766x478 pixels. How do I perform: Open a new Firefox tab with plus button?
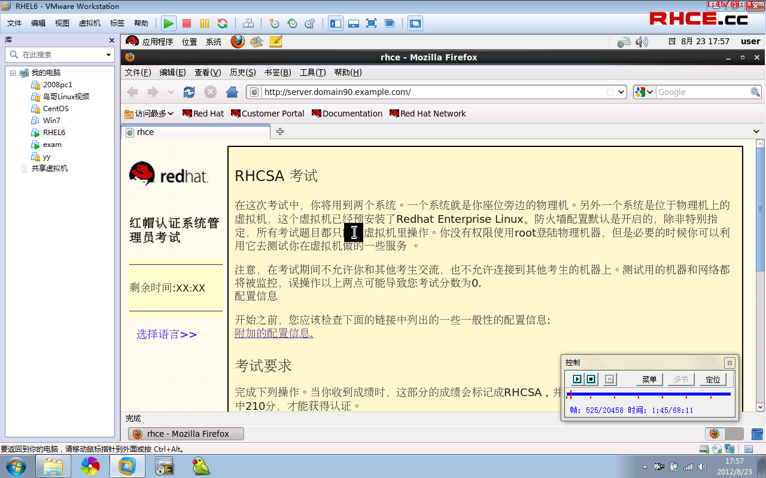click(x=279, y=131)
